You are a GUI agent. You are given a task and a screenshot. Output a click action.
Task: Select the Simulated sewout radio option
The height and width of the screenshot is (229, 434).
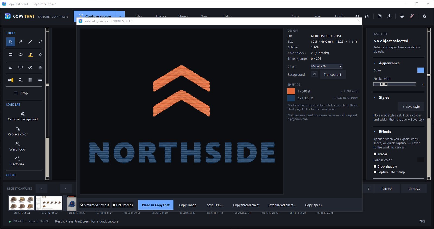pyautogui.click(x=95, y=205)
